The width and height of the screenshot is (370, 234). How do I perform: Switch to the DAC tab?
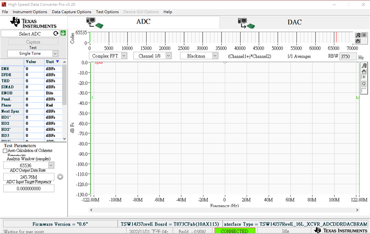[x=295, y=23]
